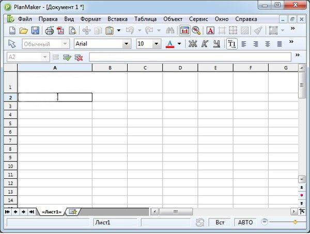Open the Правка menu
Image resolution: width=310 pixels, height=234 pixels.
pyautogui.click(x=48, y=19)
